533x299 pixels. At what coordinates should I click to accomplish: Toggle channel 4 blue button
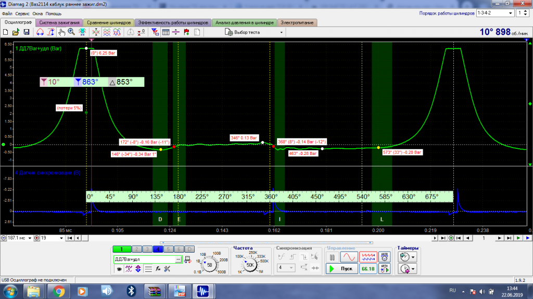(158, 249)
